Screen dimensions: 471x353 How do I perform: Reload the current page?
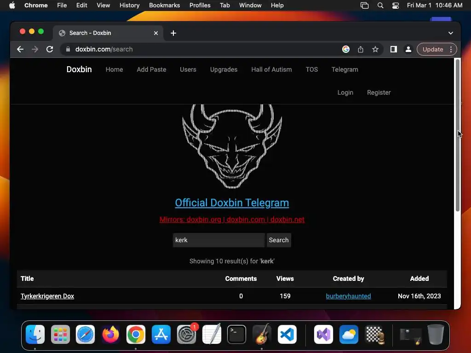tap(50, 49)
